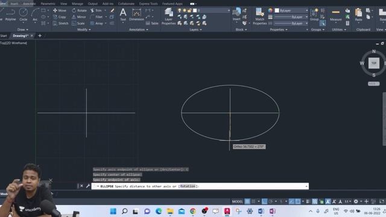Image resolution: width=386 pixels, height=217 pixels.
Task: Activate the Fillet tool
Action: coord(96,17)
